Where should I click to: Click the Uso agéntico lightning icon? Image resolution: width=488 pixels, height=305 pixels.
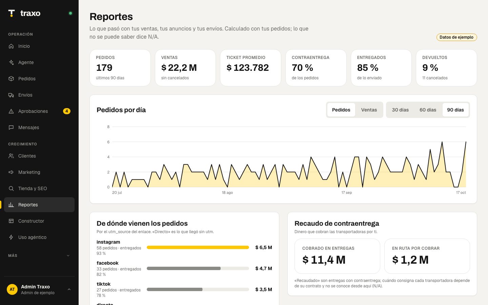[11, 237]
